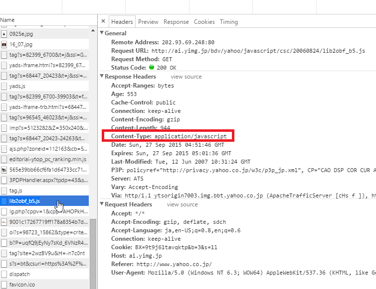Click the 9001c17267719ff178a8354b7d image icon
The height and width of the screenshot is (289, 376).
(4, 222)
